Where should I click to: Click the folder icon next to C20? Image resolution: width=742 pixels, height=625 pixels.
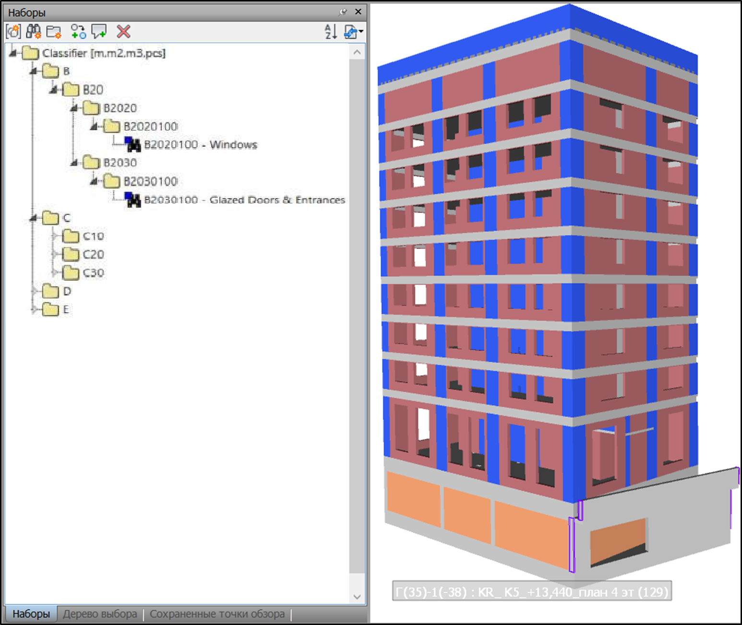71,254
